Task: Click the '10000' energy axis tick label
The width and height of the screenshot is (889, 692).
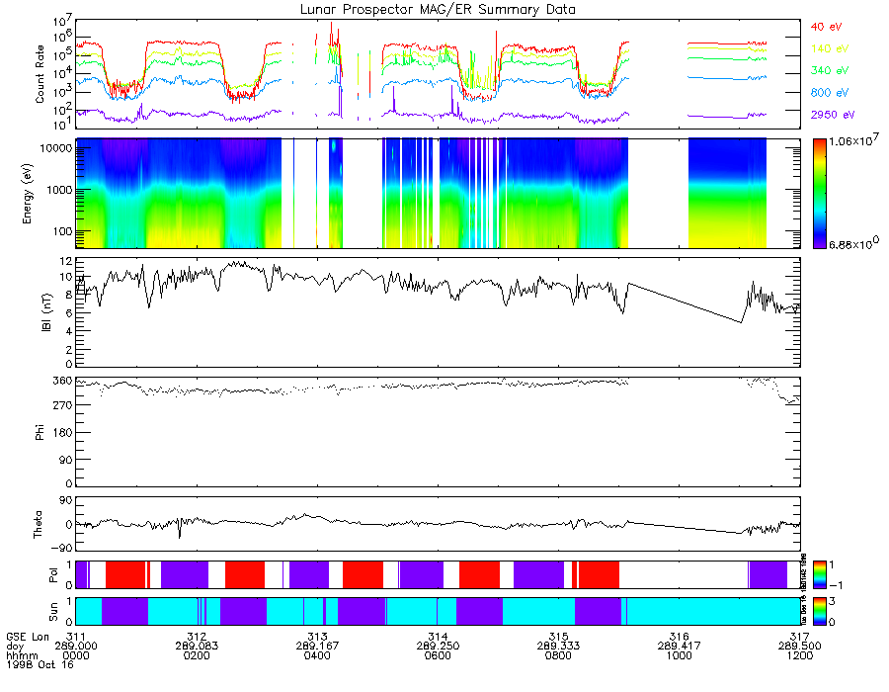Action: pyautogui.click(x=56, y=148)
